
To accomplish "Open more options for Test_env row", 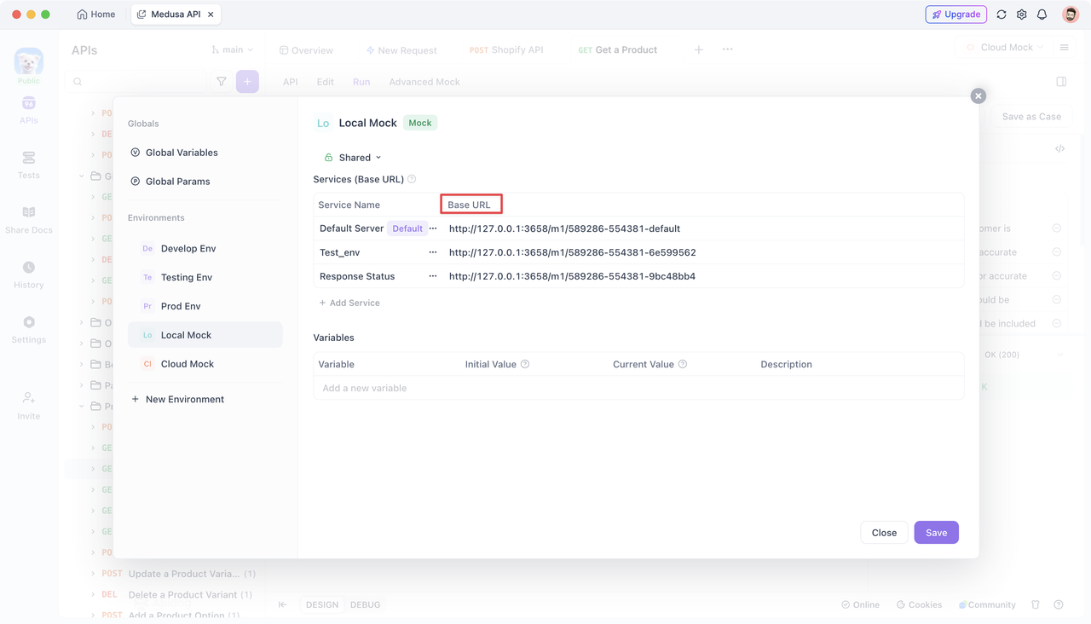I will 433,252.
